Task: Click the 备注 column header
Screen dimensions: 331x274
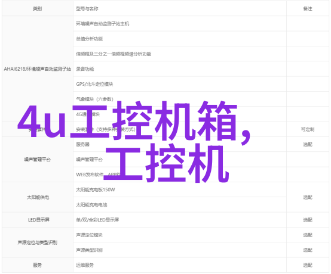Action: [308, 8]
